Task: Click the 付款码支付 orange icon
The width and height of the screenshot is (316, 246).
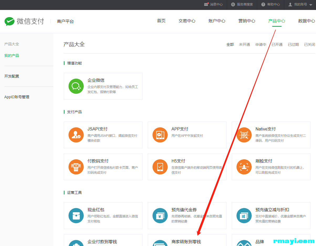Action: (x=76, y=167)
